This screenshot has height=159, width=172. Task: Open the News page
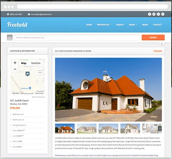click(145, 25)
